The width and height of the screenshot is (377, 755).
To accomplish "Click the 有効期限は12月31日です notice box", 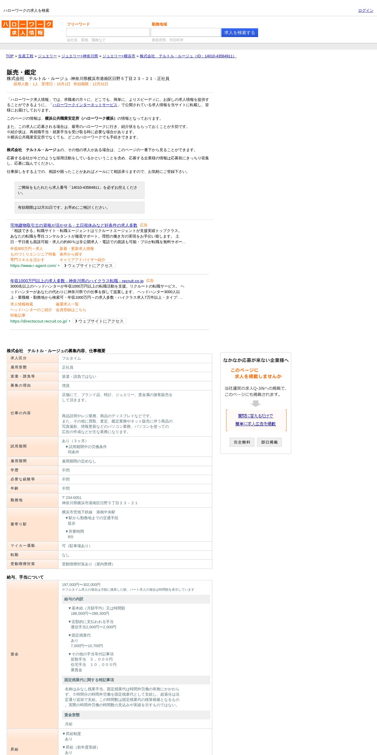I will tap(80, 208).
